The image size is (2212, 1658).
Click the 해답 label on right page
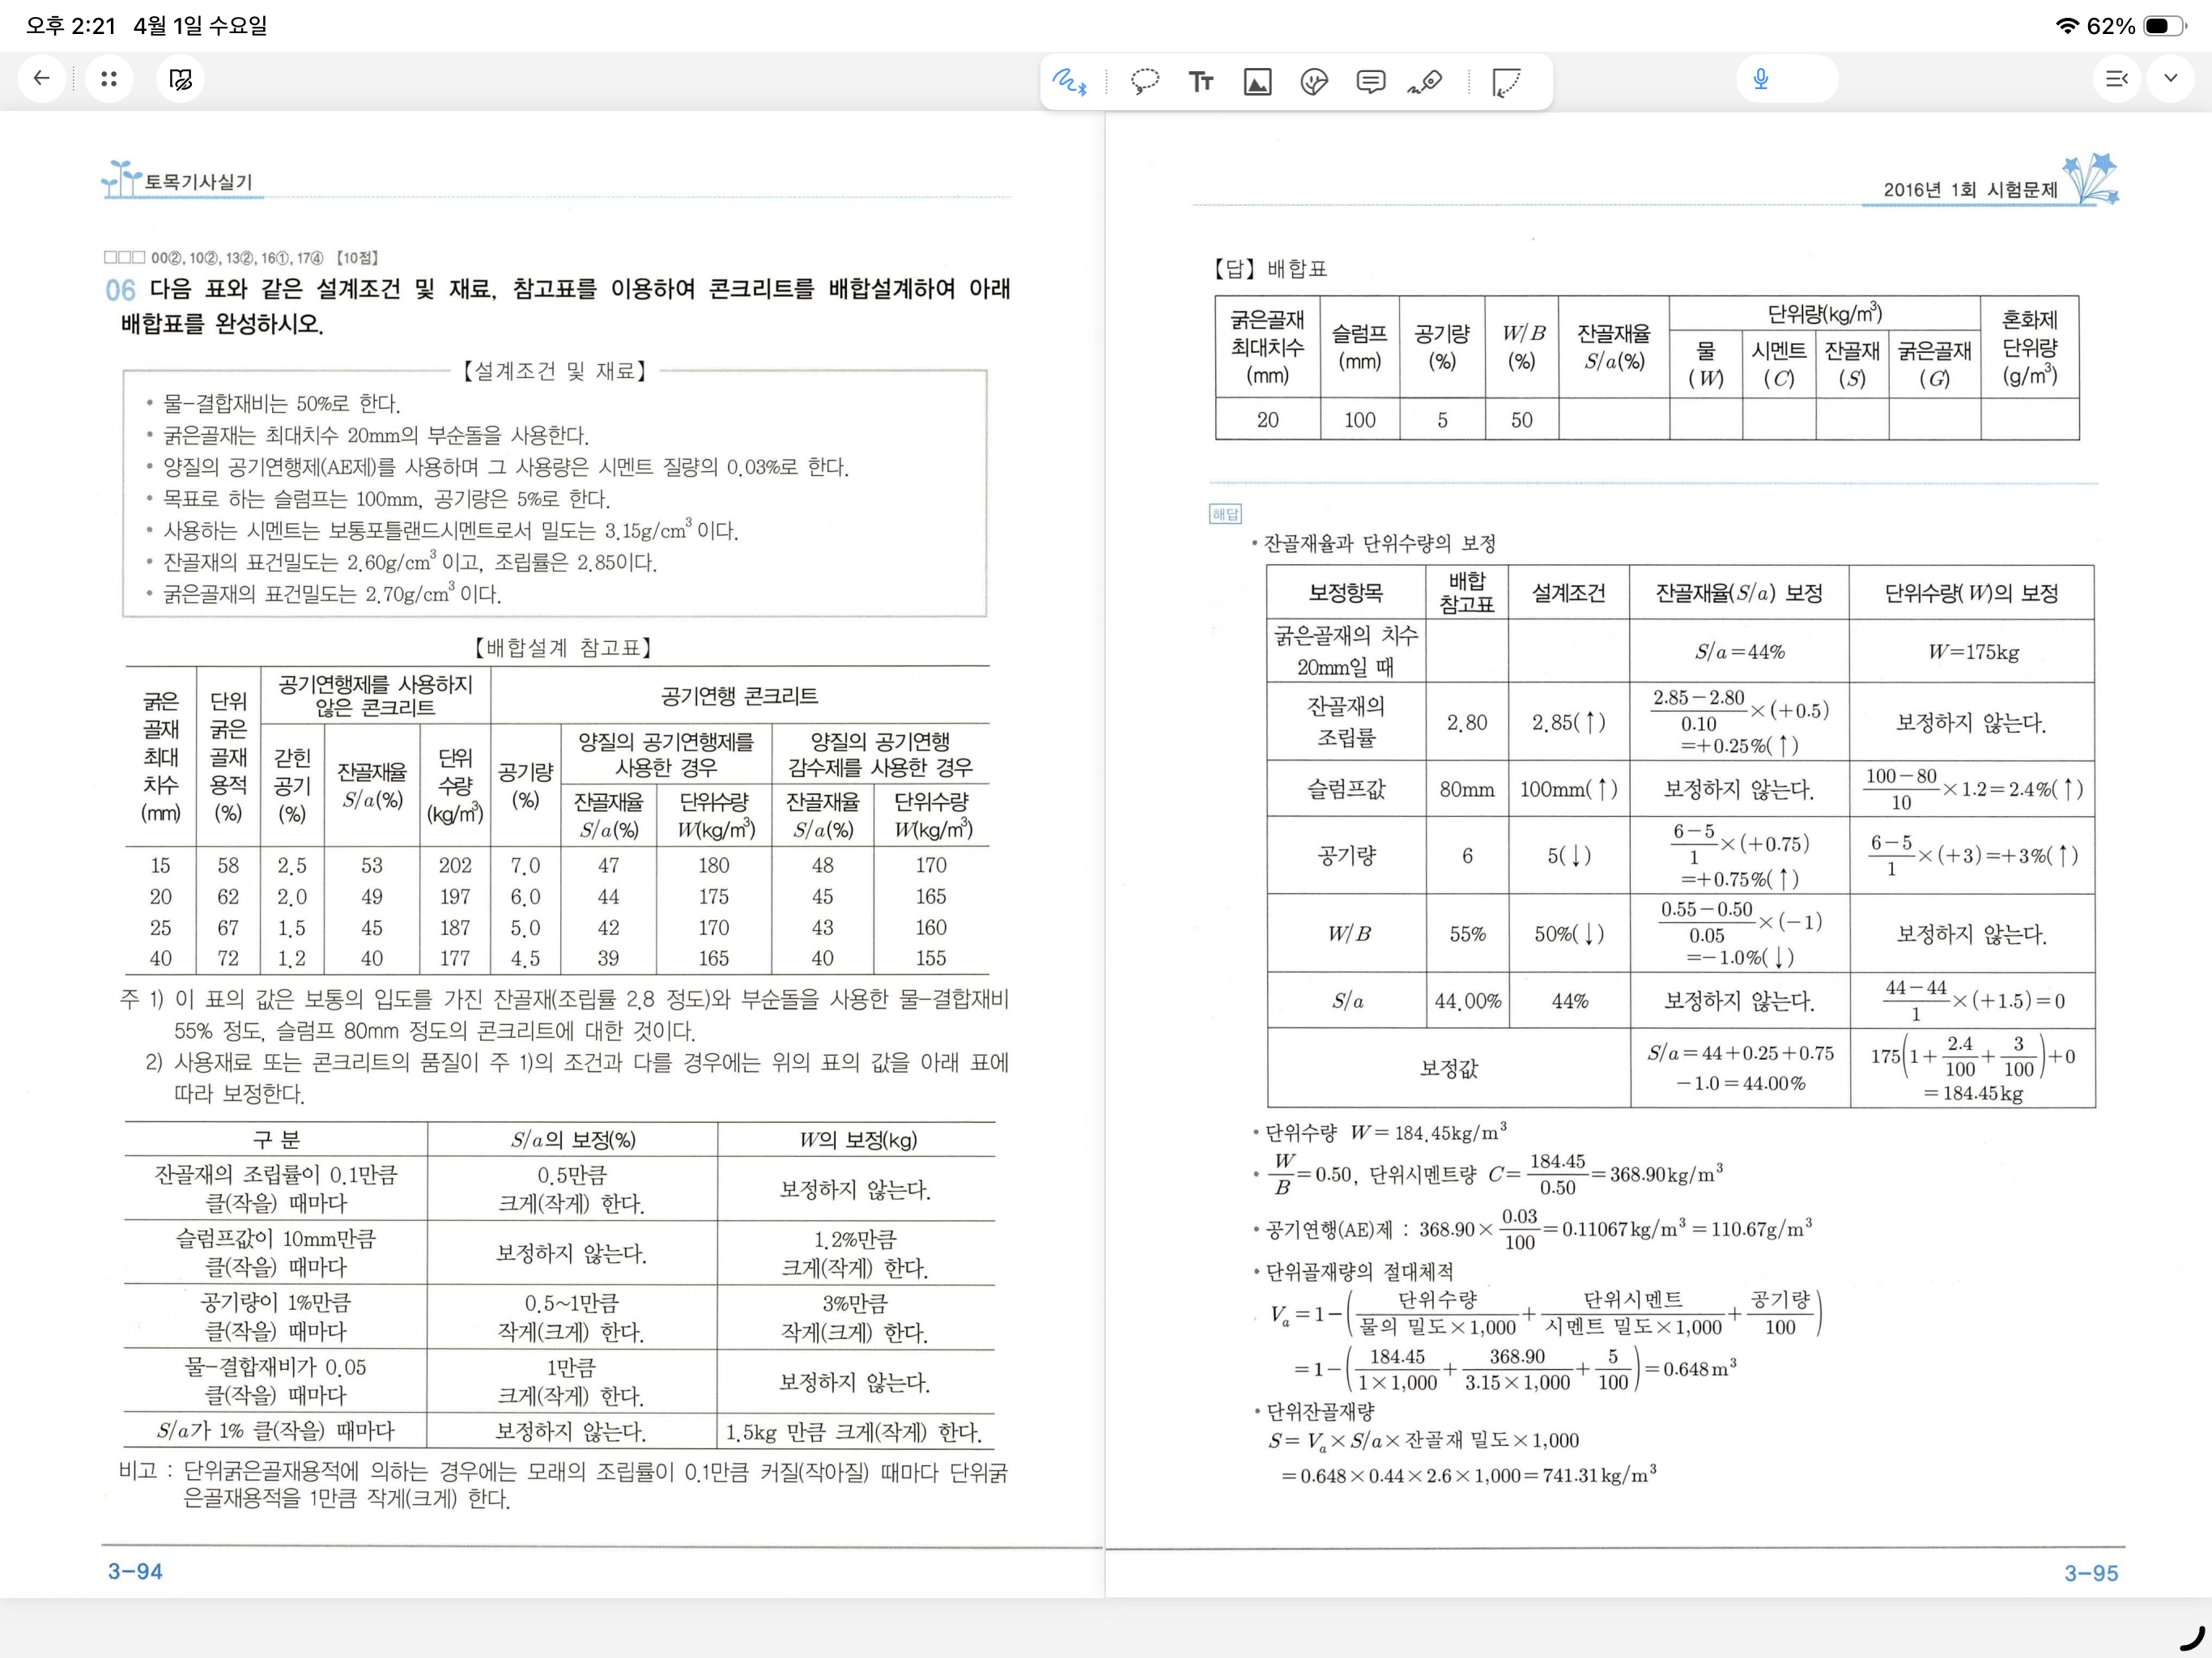1225,514
